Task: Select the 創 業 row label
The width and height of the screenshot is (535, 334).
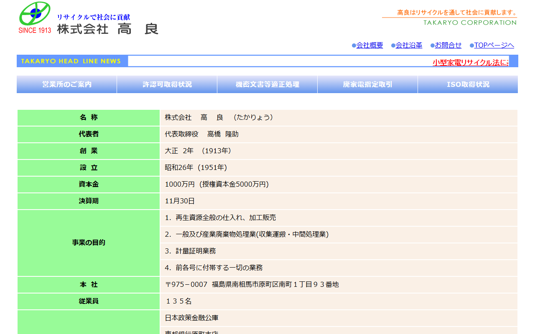Action: (x=89, y=151)
